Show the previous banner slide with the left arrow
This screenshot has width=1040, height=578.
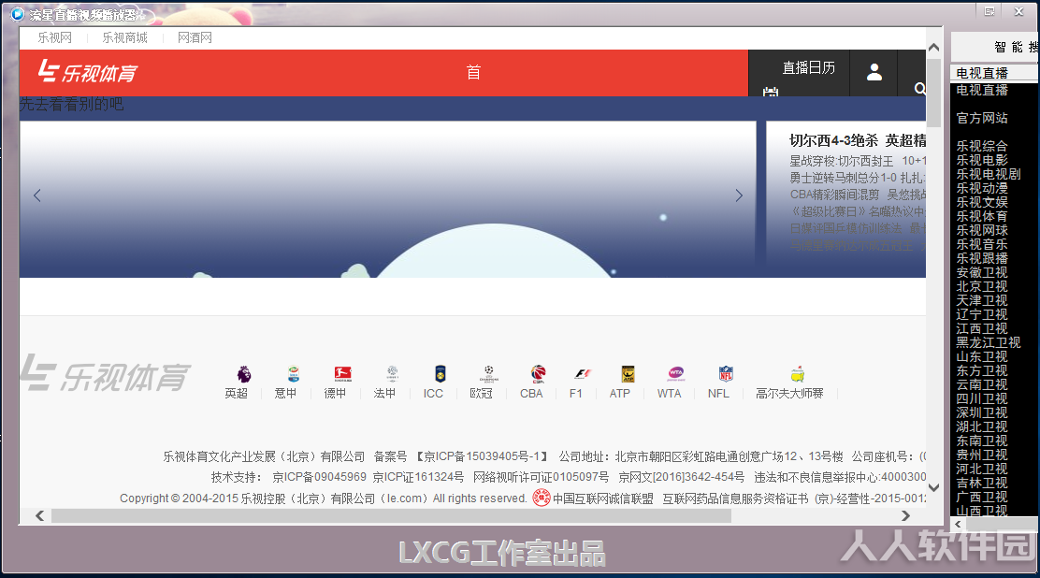pyautogui.click(x=37, y=195)
